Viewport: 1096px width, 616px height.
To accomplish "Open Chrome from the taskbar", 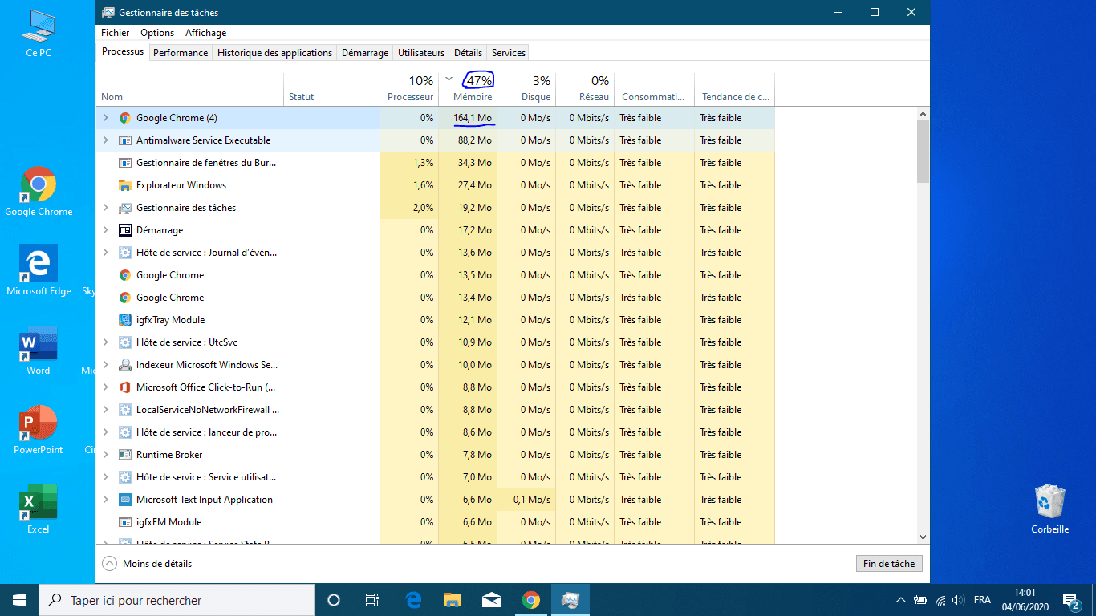I will [x=531, y=600].
